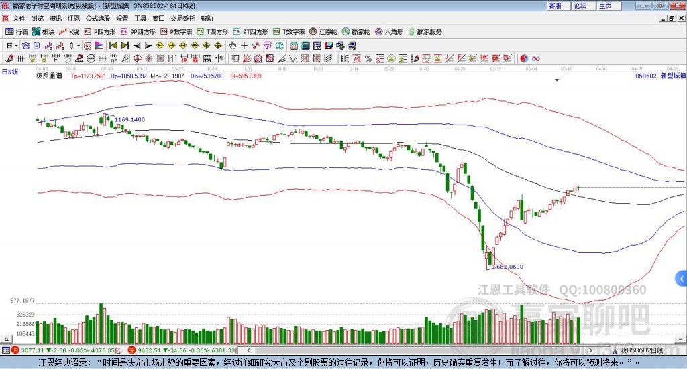Image resolution: width=687 pixels, height=369 pixels.
Task: Click the 682.0600 low price label
Action: click(x=510, y=267)
